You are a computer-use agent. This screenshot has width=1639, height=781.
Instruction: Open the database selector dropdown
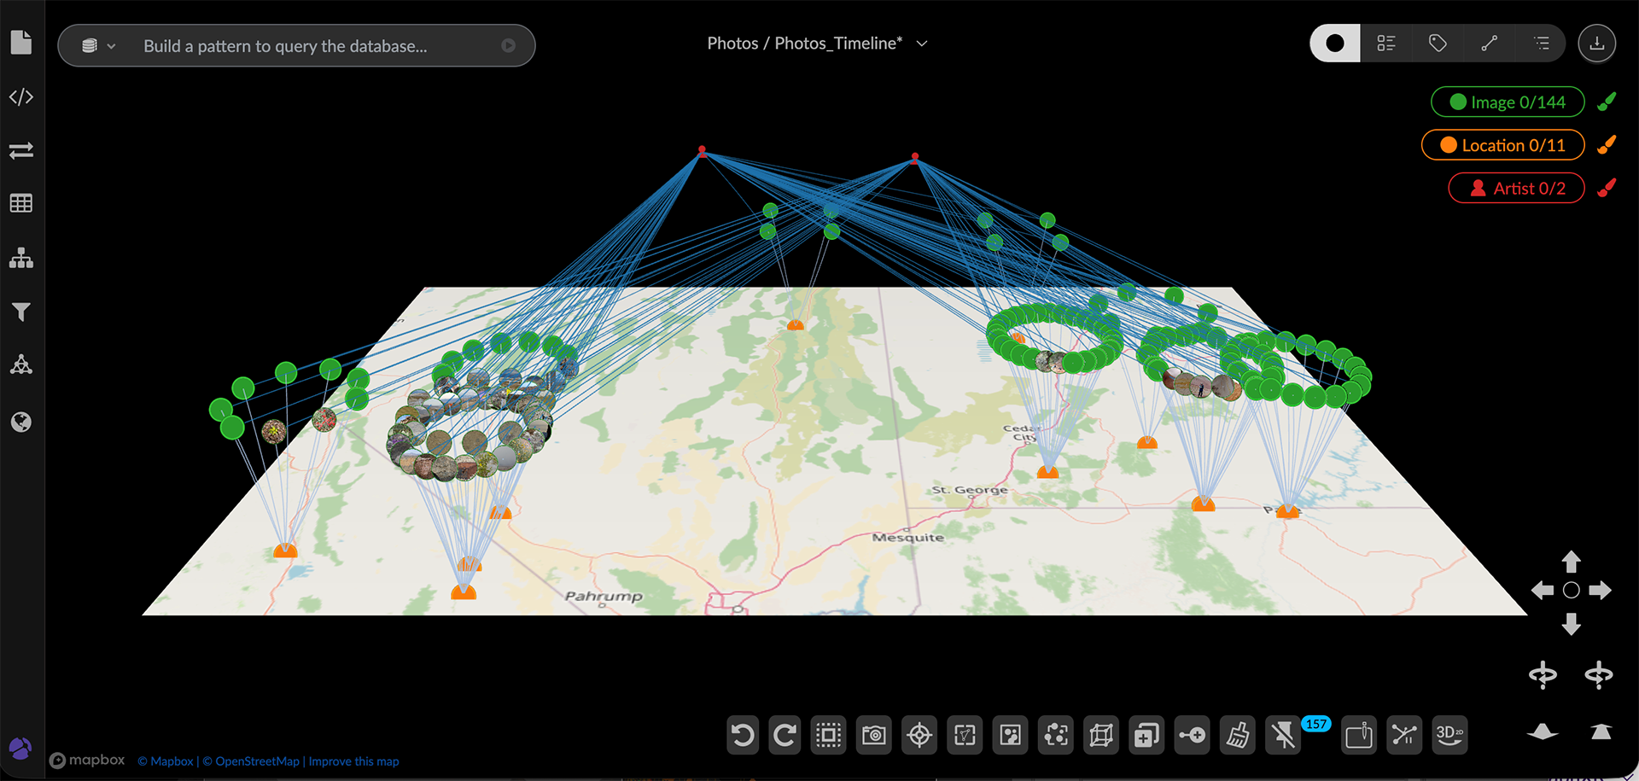[98, 46]
